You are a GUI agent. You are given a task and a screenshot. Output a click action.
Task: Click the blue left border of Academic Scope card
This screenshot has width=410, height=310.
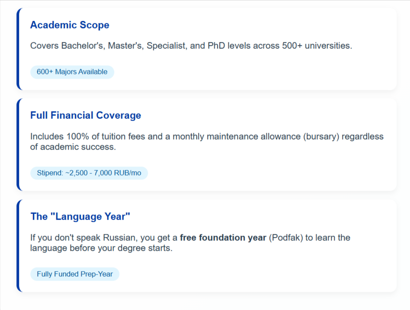(18, 49)
